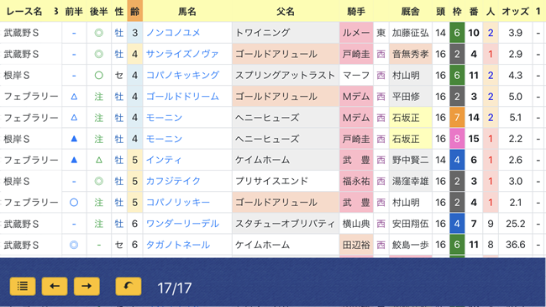Click odds value 36.6
This screenshot has width=546, height=307.
pyautogui.click(x=516, y=245)
